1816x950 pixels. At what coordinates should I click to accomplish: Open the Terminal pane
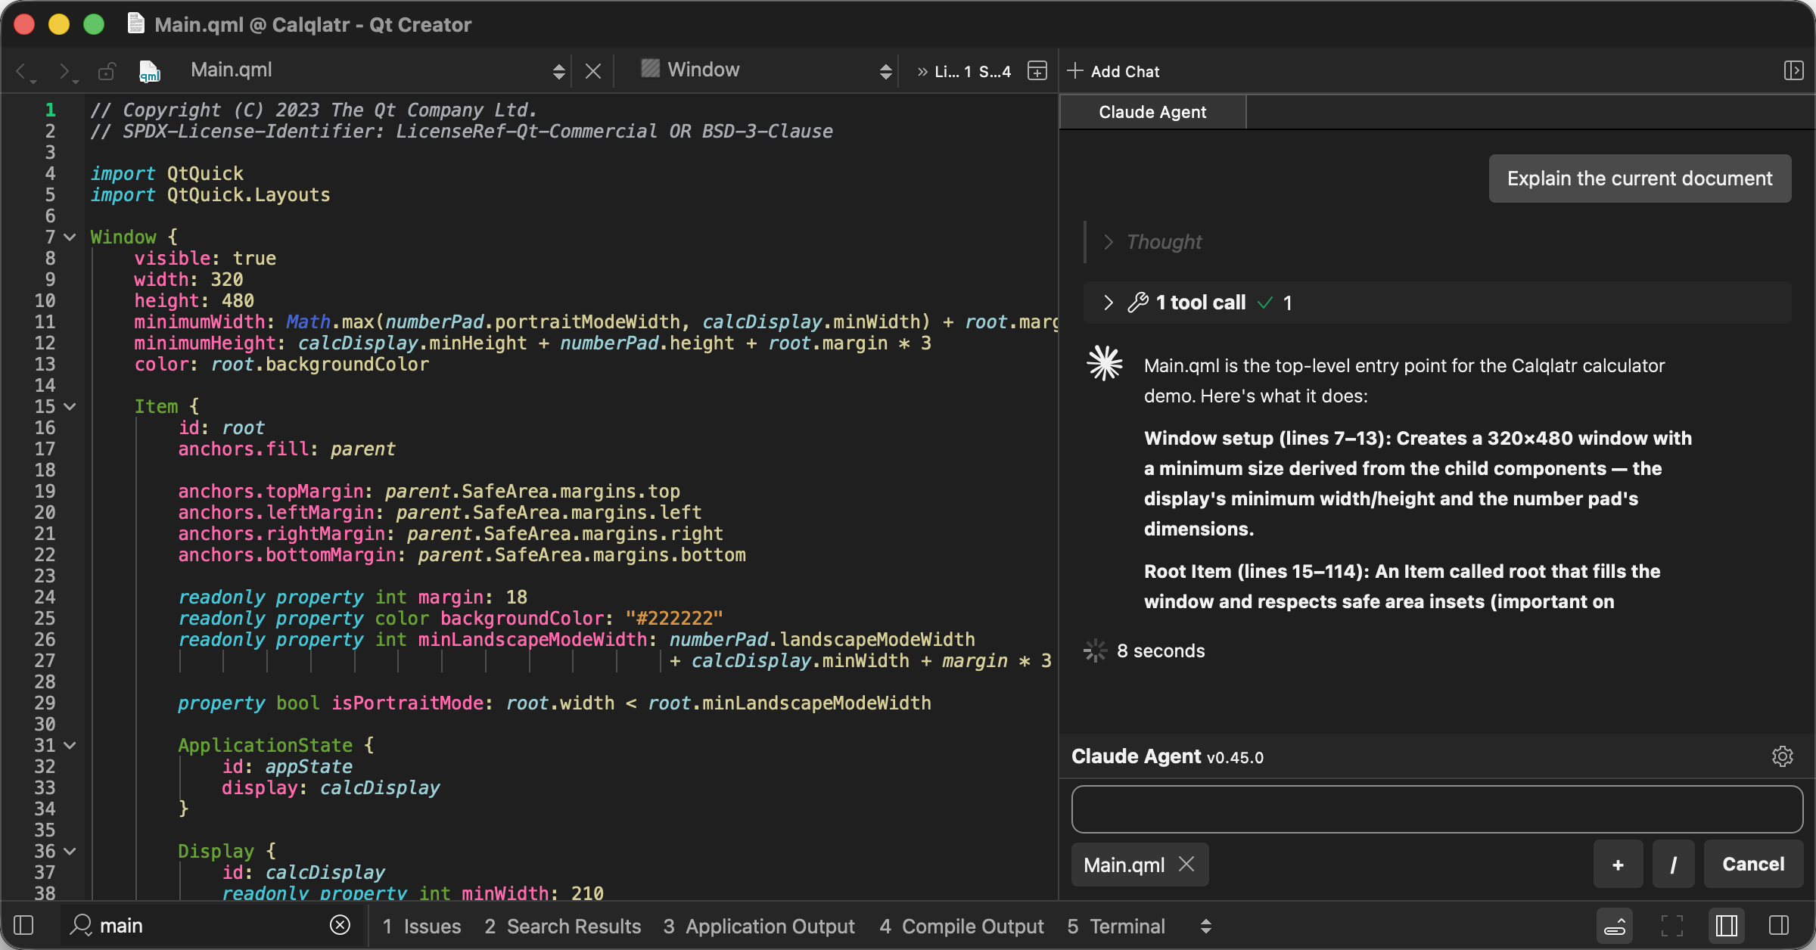point(1116,926)
